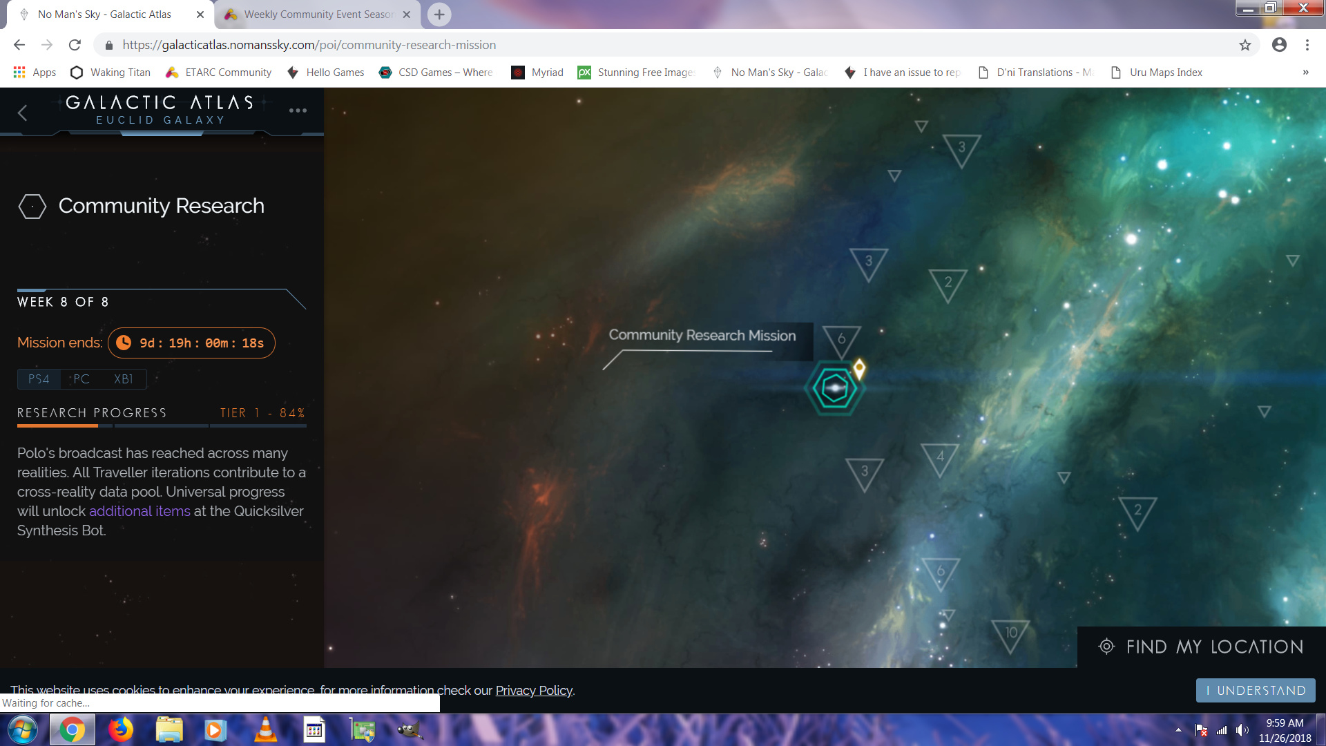Open Chrome's three-dot menu

point(1307,45)
